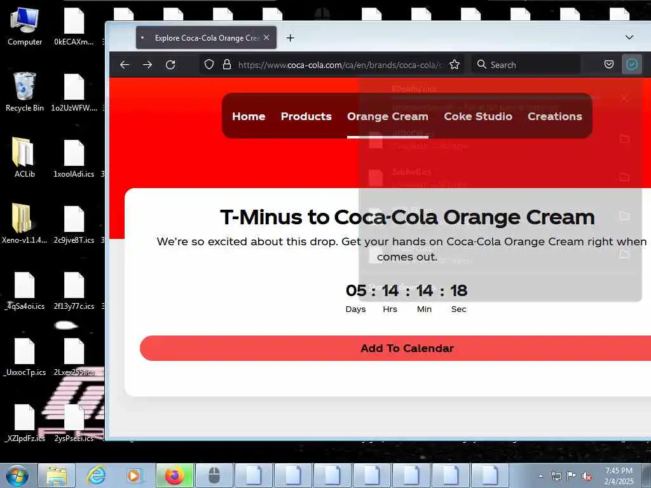Open the Coke Studio navigation item
The height and width of the screenshot is (488, 651).
tap(478, 117)
